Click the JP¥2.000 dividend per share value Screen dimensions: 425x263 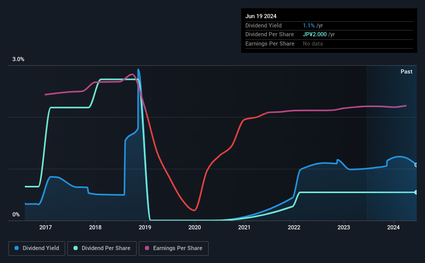click(x=315, y=35)
